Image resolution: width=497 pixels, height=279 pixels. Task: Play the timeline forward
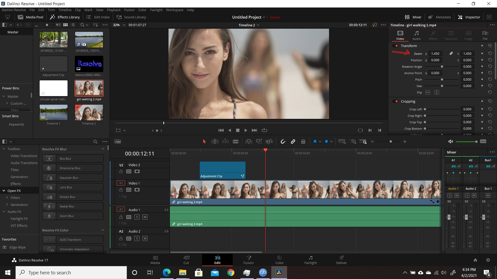246,130
